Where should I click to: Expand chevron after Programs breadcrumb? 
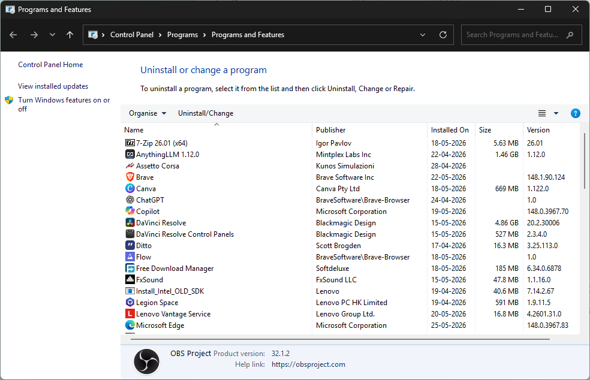[204, 35]
